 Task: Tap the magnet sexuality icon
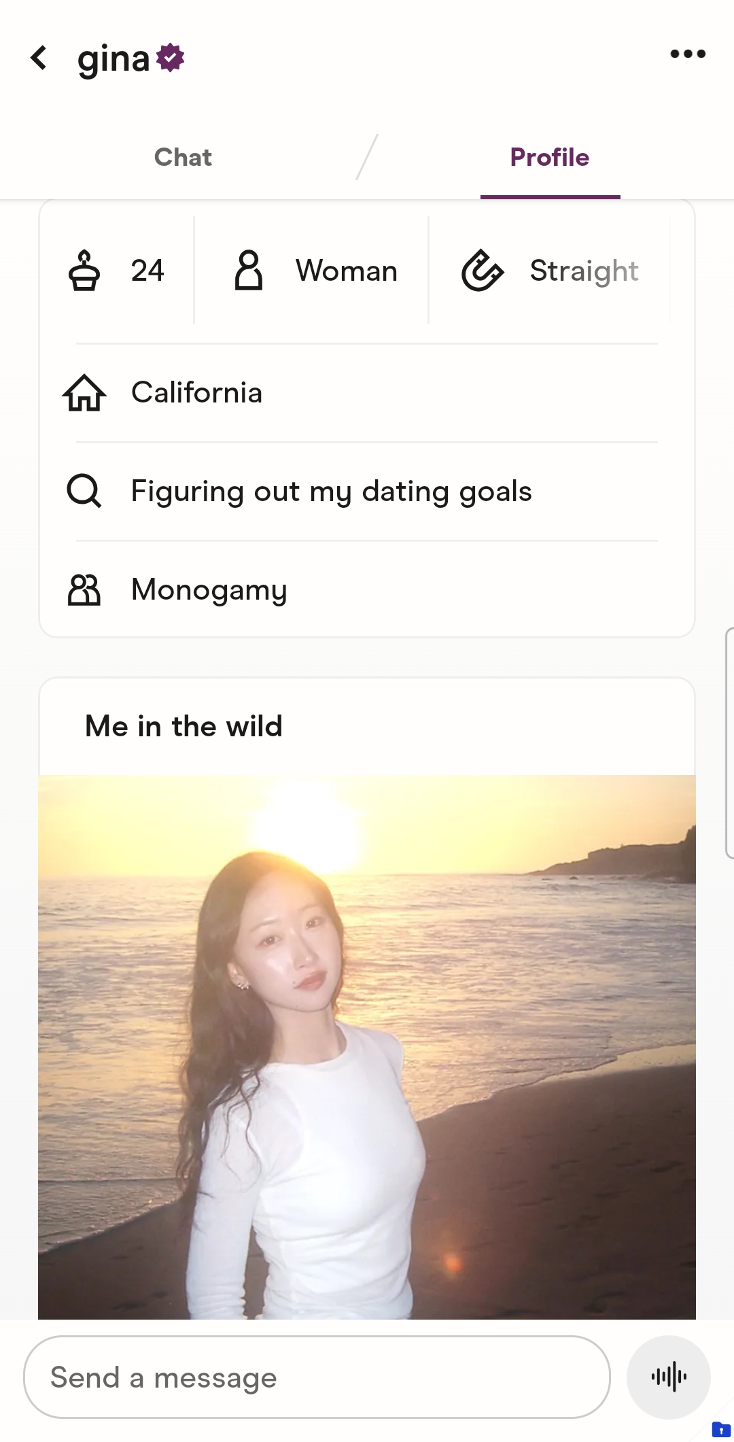point(482,271)
